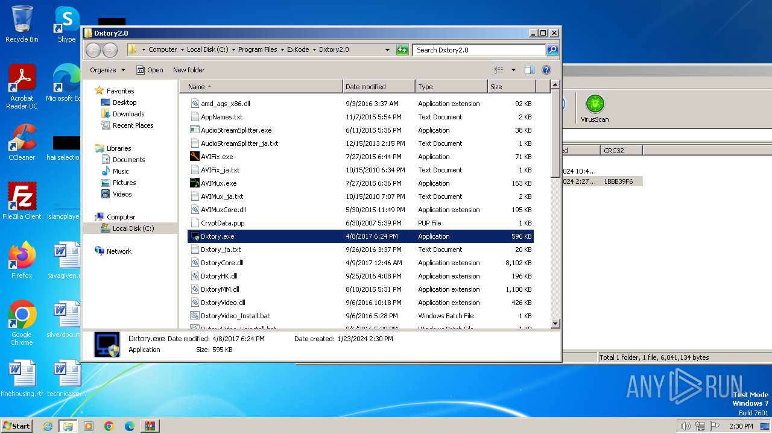The image size is (772, 434).
Task: Click in the Search Dxtory2.0 field
Action: tap(479, 50)
